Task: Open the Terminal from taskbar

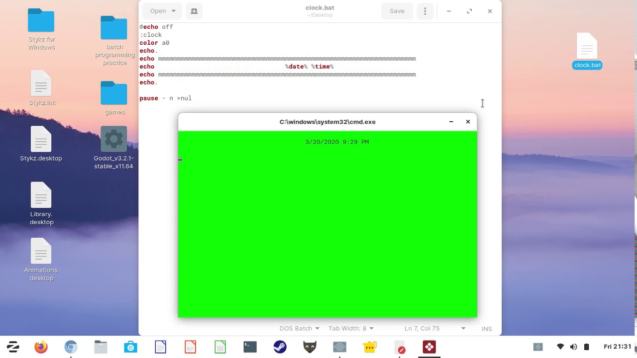Action: tap(250, 347)
